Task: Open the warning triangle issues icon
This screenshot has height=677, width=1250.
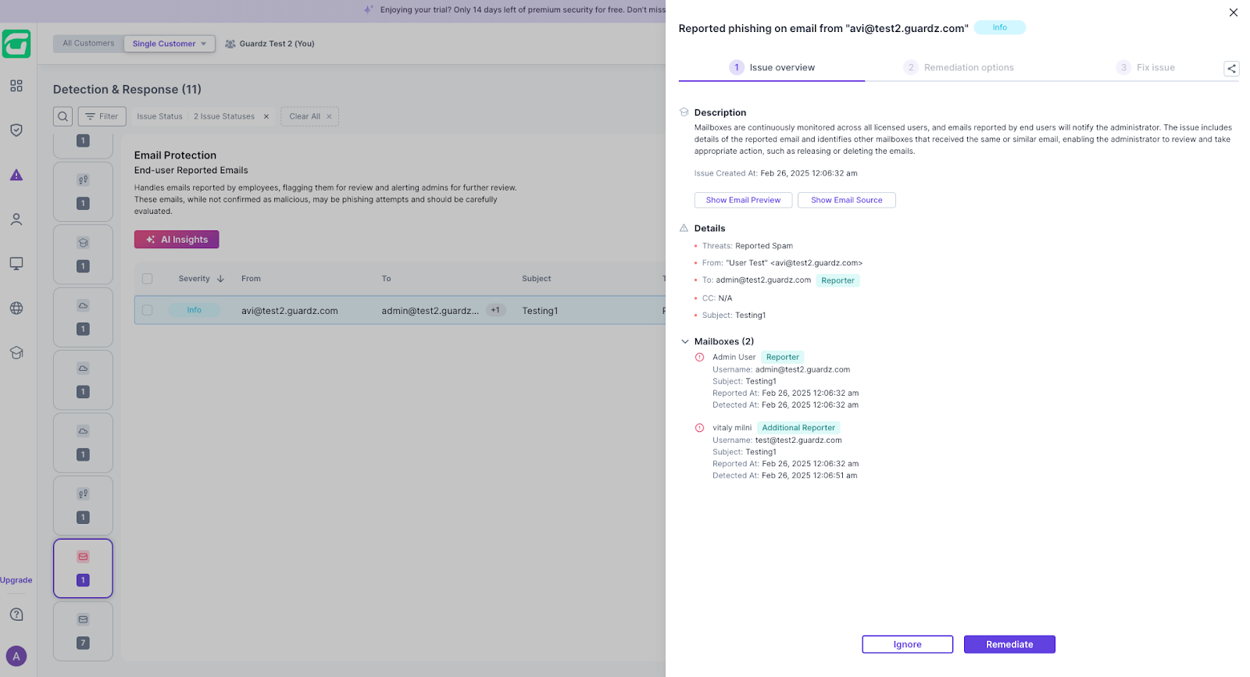Action: 16,175
